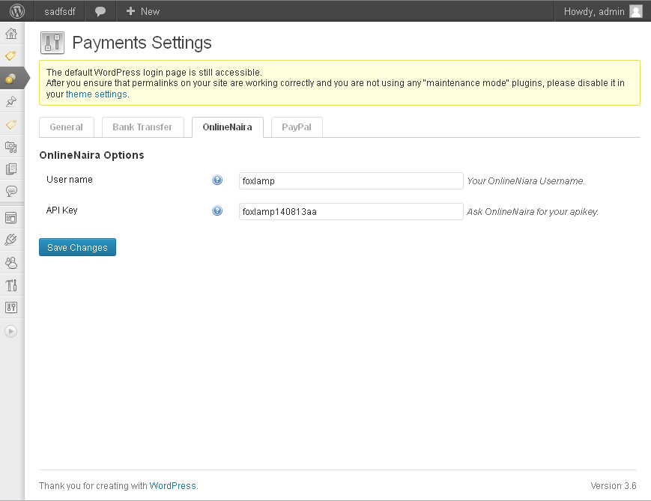Open the highlighted coins Payments sidebar icon

(x=11, y=78)
